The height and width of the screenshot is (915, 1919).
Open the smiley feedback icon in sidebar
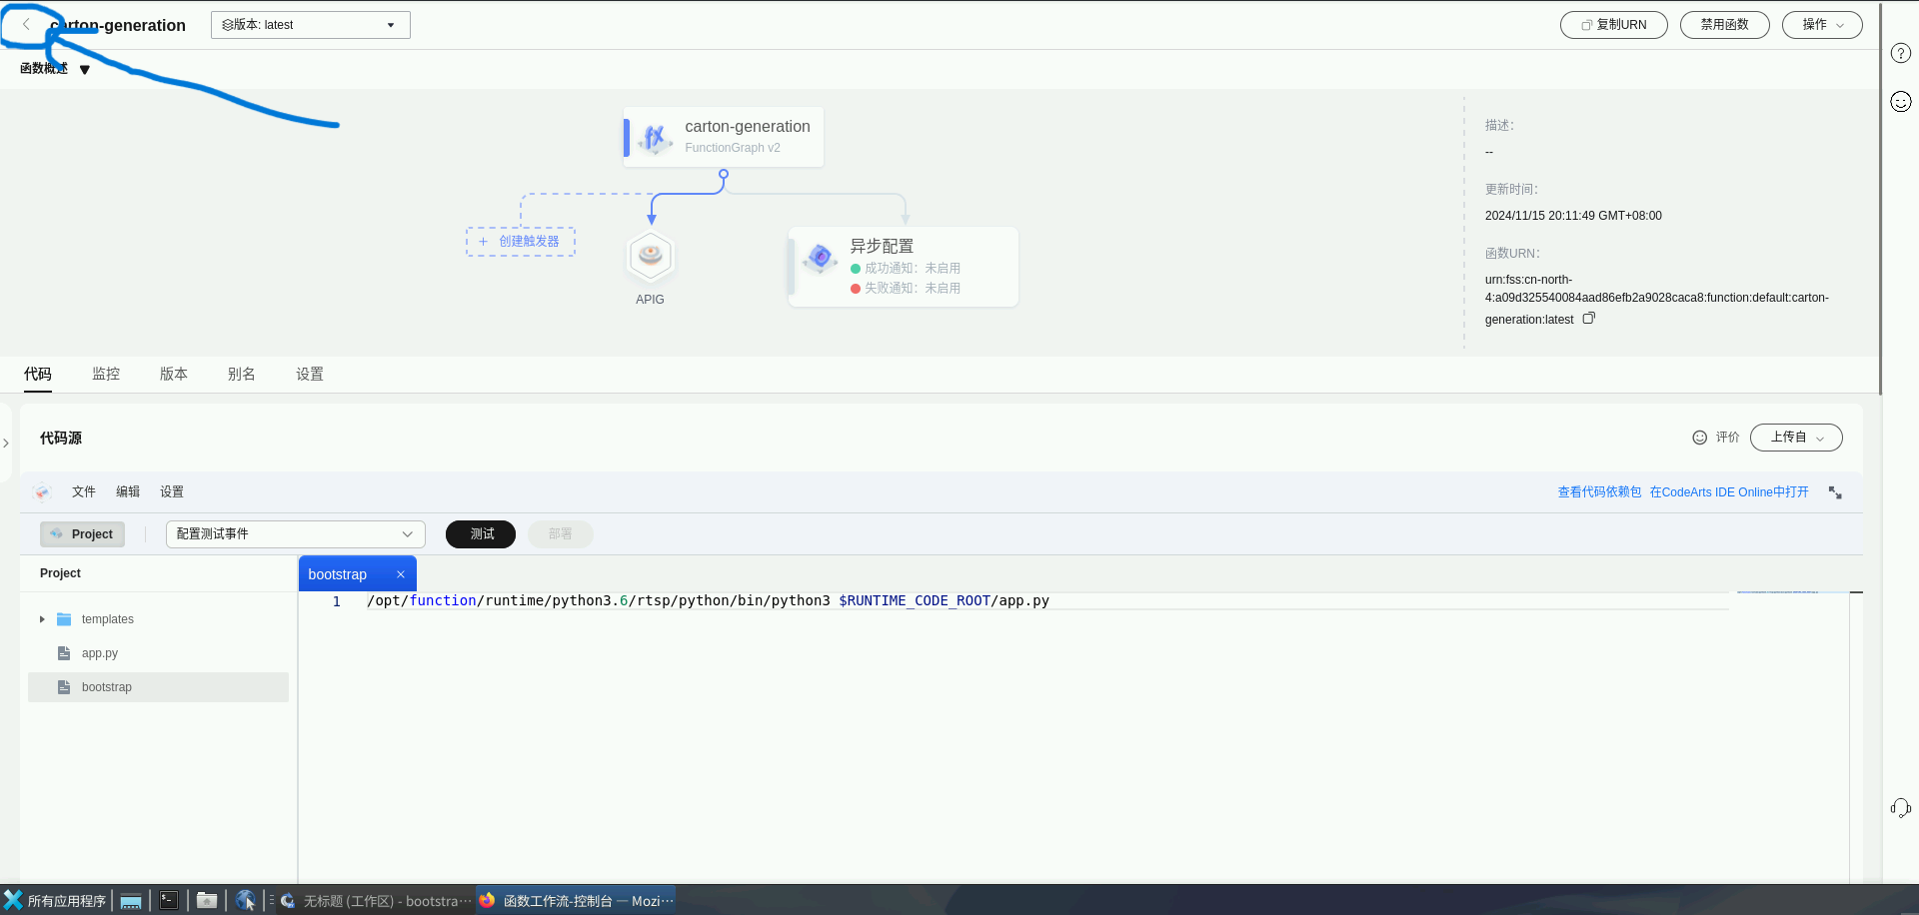click(1900, 101)
